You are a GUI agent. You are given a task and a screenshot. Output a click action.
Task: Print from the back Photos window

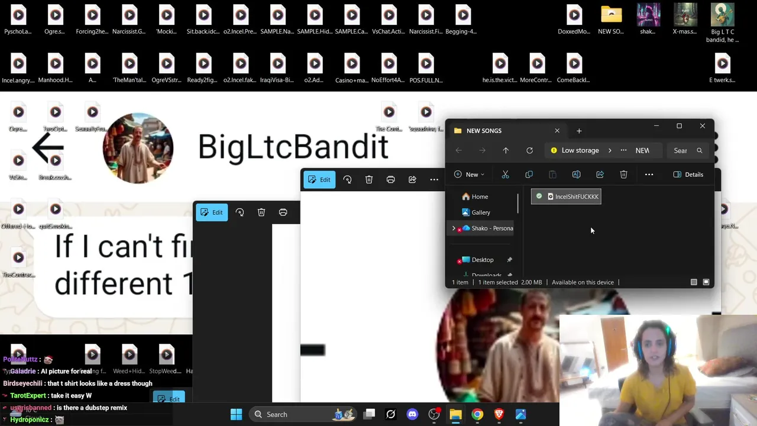click(x=283, y=212)
